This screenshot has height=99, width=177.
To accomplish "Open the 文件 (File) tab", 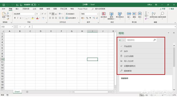I will (x=3, y=9).
